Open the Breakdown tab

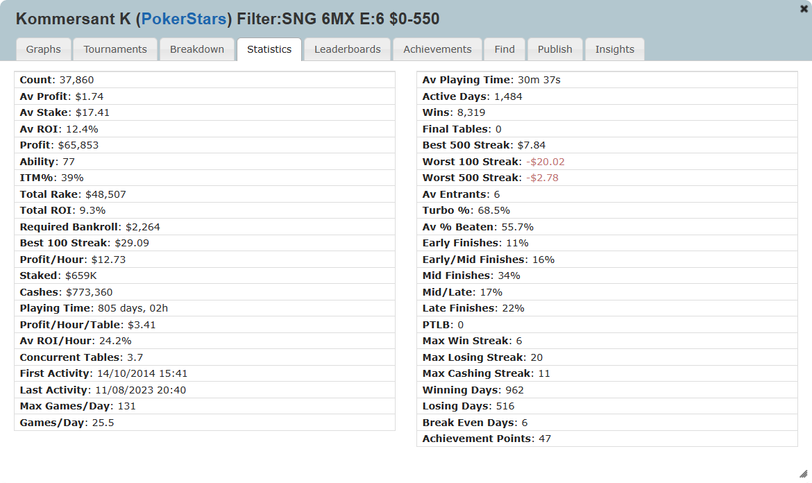click(x=197, y=49)
